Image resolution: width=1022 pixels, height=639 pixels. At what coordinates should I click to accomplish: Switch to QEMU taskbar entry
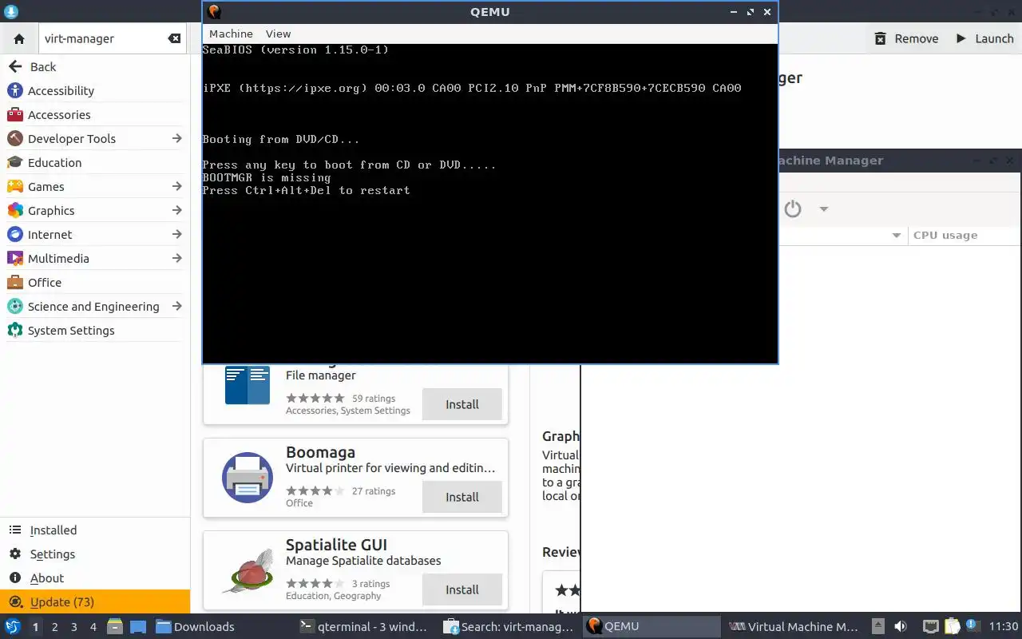[652, 626]
